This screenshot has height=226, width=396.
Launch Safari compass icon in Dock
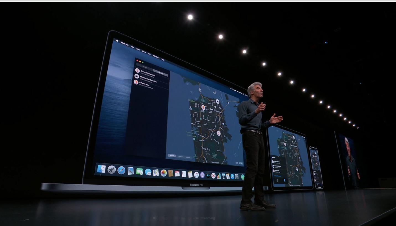(x=121, y=170)
